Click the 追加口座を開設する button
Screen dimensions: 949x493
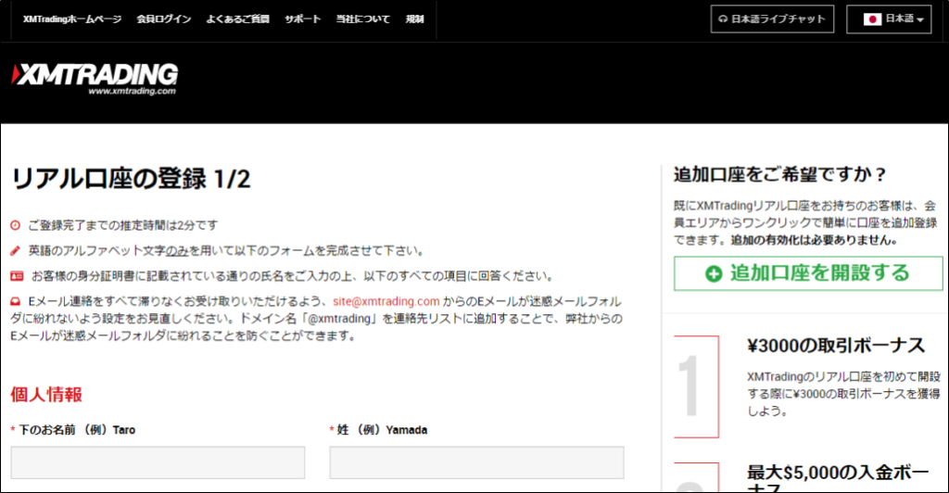(x=808, y=273)
